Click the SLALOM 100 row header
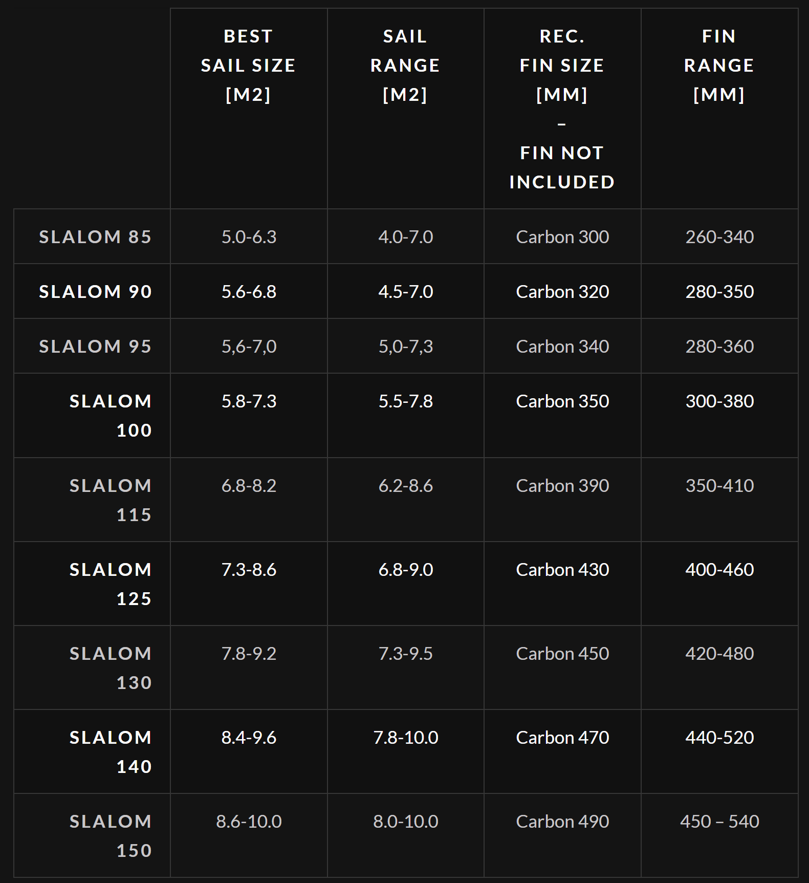The height and width of the screenshot is (883, 809). click(111, 416)
